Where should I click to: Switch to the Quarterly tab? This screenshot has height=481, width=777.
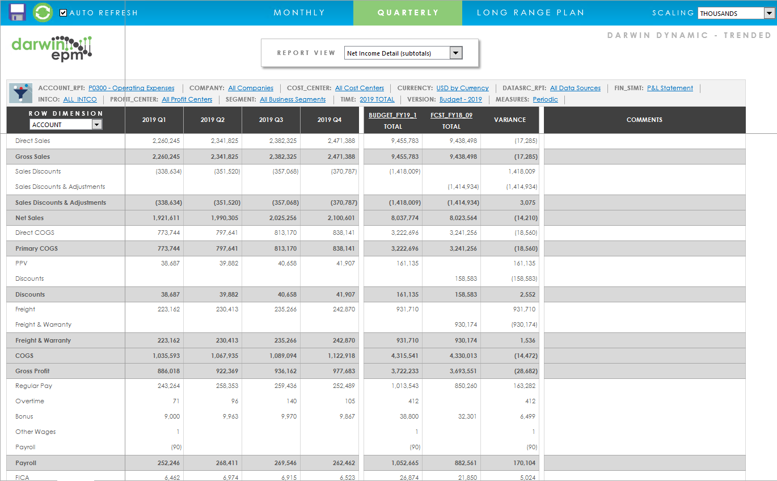click(408, 12)
